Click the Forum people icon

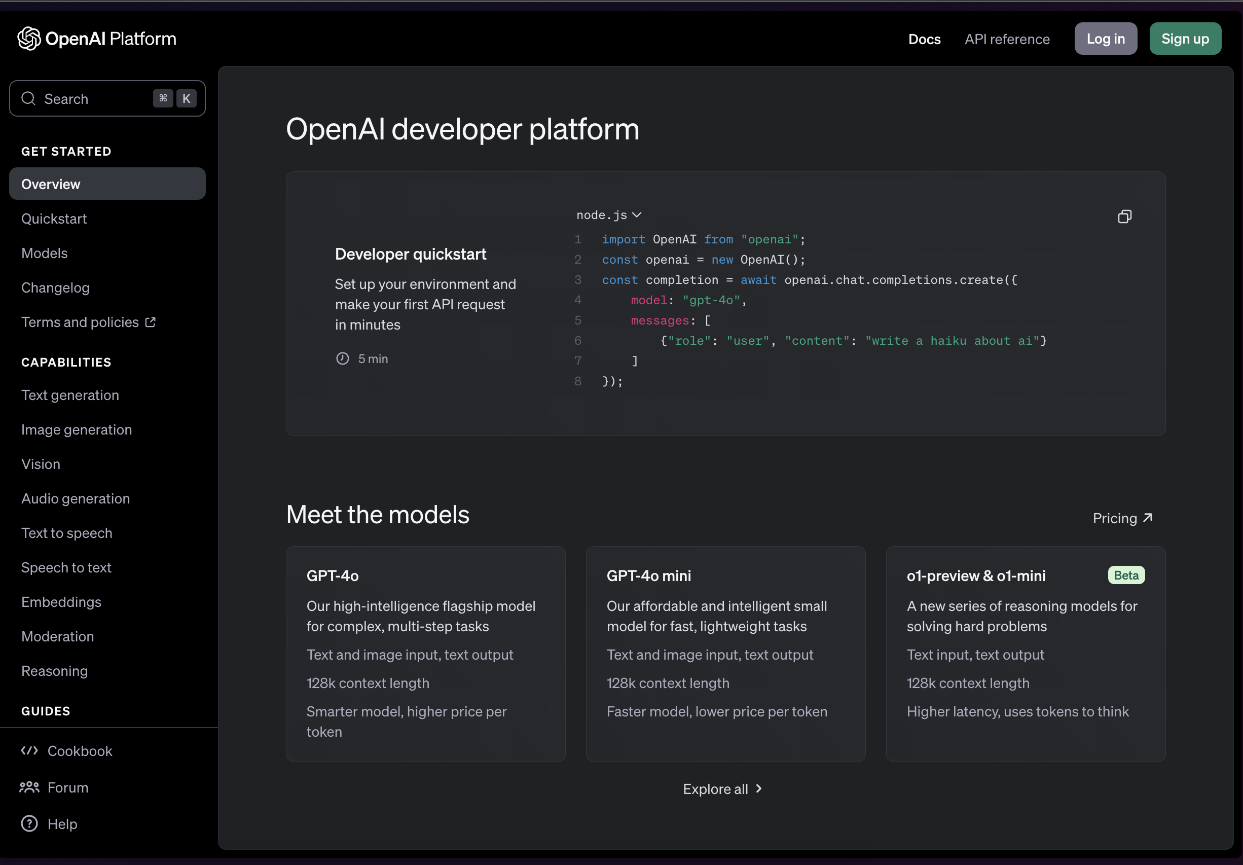tap(29, 787)
